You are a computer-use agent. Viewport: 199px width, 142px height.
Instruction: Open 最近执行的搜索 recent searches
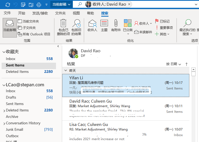point(188,24)
